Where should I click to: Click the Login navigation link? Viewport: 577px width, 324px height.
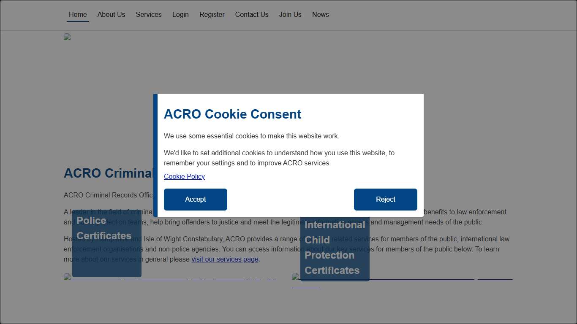point(180,14)
